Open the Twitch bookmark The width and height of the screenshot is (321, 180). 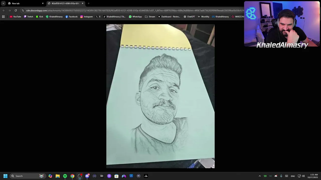28,17
